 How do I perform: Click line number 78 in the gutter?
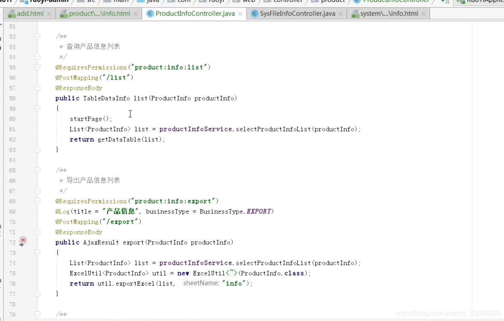12,304
